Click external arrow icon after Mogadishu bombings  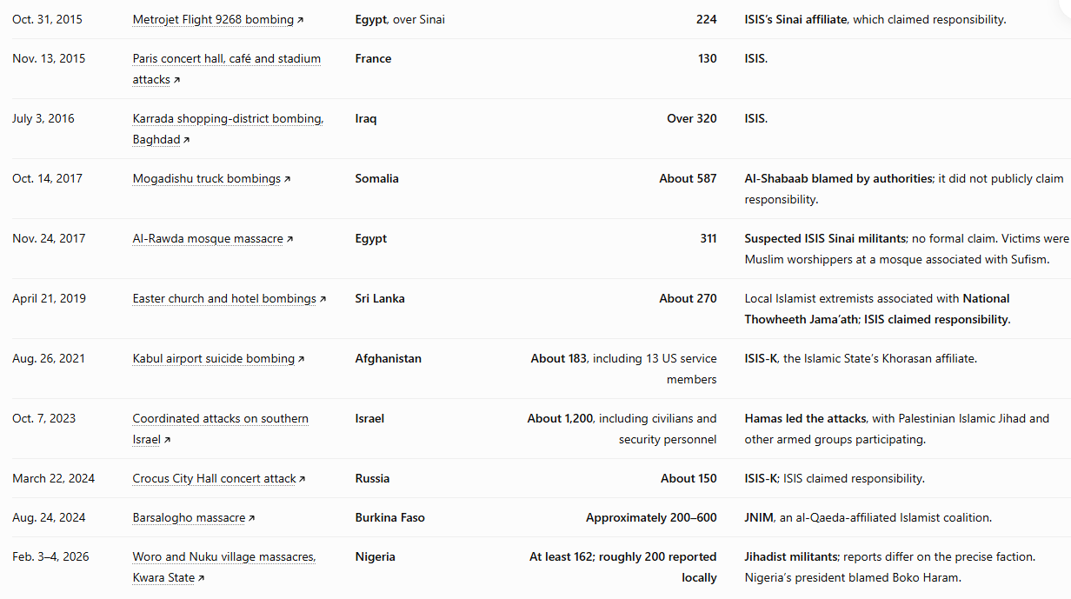point(287,179)
